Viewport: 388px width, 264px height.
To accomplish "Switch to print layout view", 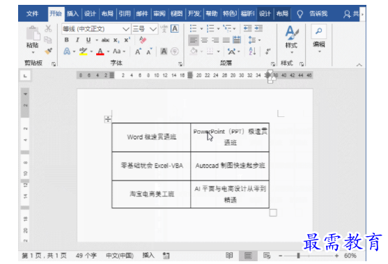I will pyautogui.click(x=248, y=256).
